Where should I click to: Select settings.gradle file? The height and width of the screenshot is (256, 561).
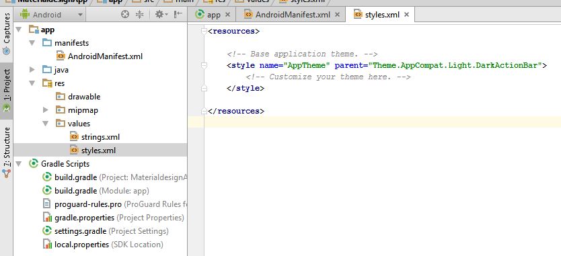point(112,231)
